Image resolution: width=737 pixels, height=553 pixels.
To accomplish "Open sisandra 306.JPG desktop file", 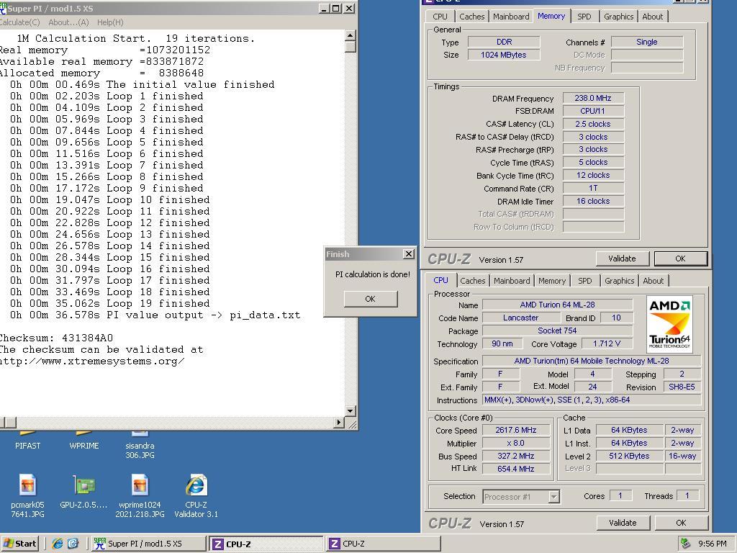I will 140,445.
